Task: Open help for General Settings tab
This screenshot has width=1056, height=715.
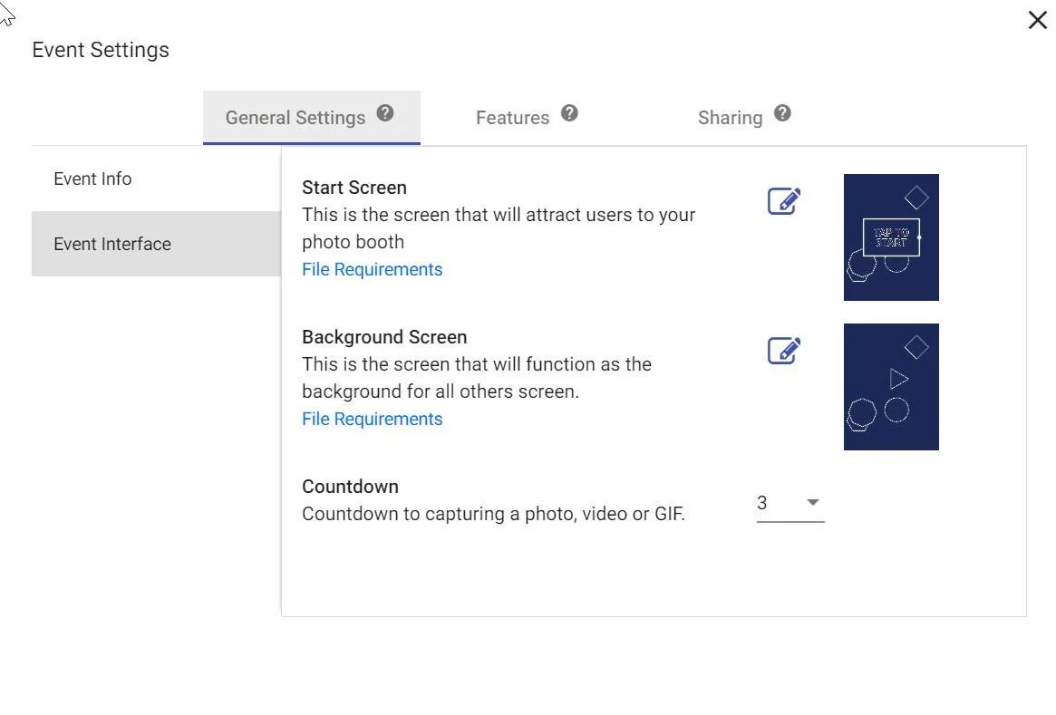Action: coord(385,113)
